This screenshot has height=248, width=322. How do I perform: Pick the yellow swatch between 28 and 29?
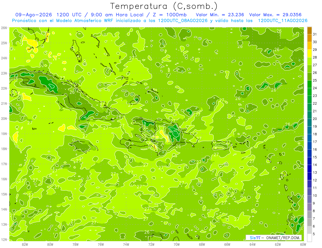(x=309, y=54)
